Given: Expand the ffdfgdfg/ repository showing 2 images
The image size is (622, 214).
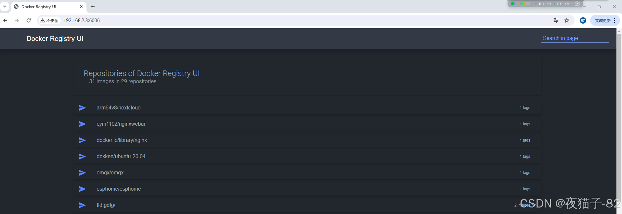Looking at the screenshot, I should (x=82, y=205).
